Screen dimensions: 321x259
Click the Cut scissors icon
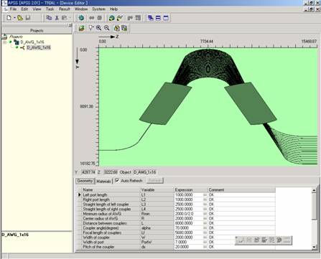(57, 18)
